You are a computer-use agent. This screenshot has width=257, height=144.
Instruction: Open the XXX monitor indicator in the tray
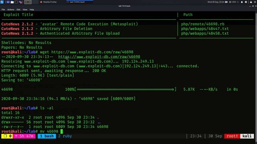233,2
